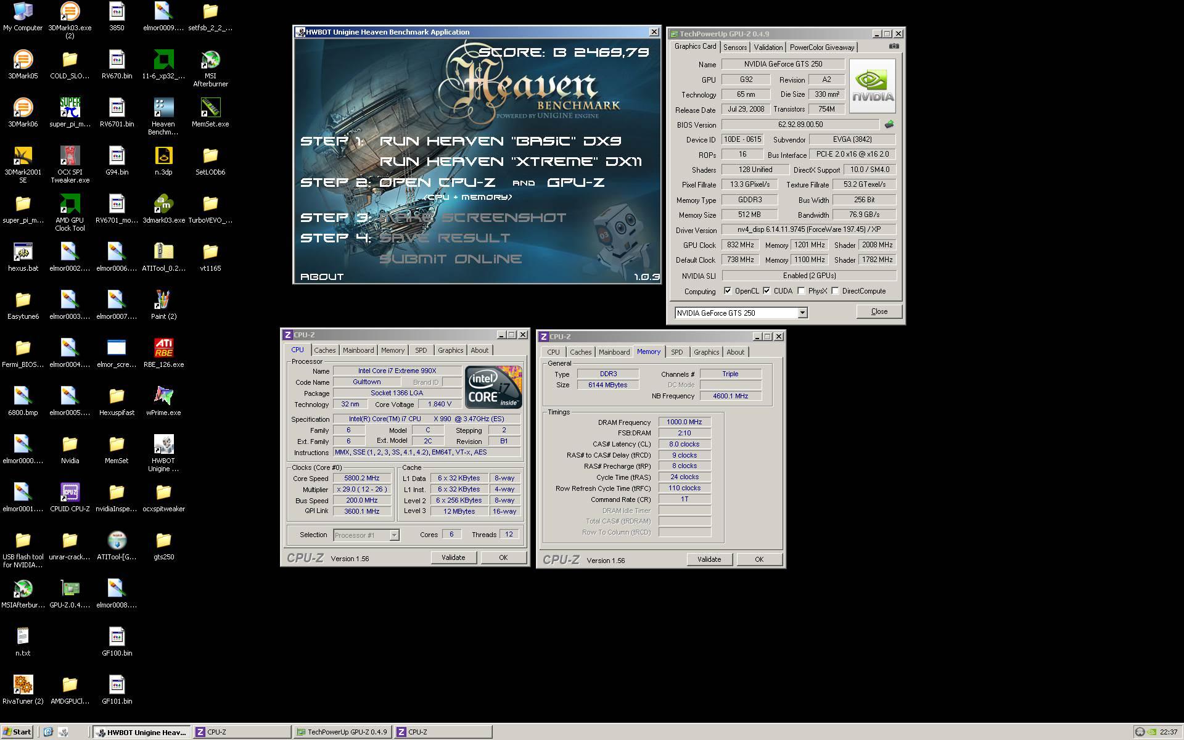Click the CPU-Z Core Speed value 5800.2 MHz
This screenshot has width=1184, height=740.
[362, 479]
